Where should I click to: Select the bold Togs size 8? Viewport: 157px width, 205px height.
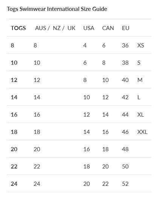point(12,46)
